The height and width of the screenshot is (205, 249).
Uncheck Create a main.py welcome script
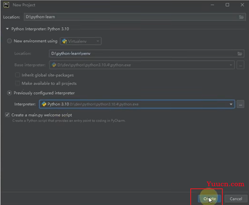7,115
